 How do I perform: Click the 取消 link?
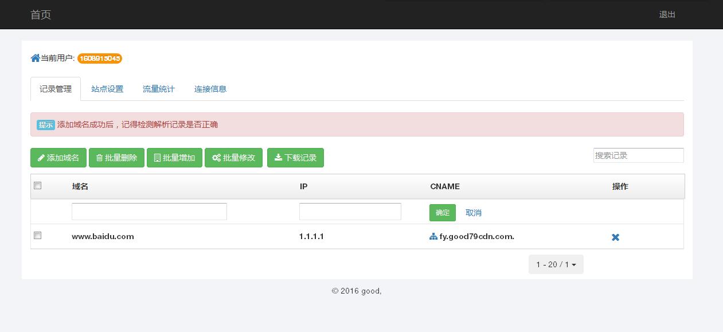[474, 212]
